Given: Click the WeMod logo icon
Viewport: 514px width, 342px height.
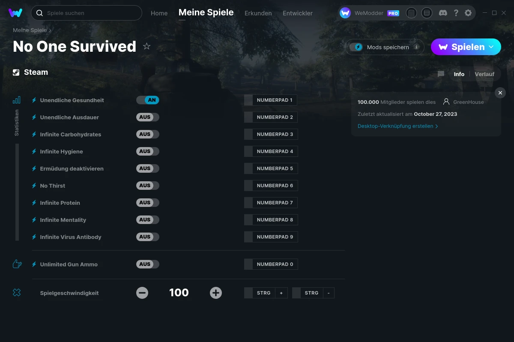Looking at the screenshot, I should coord(15,13).
